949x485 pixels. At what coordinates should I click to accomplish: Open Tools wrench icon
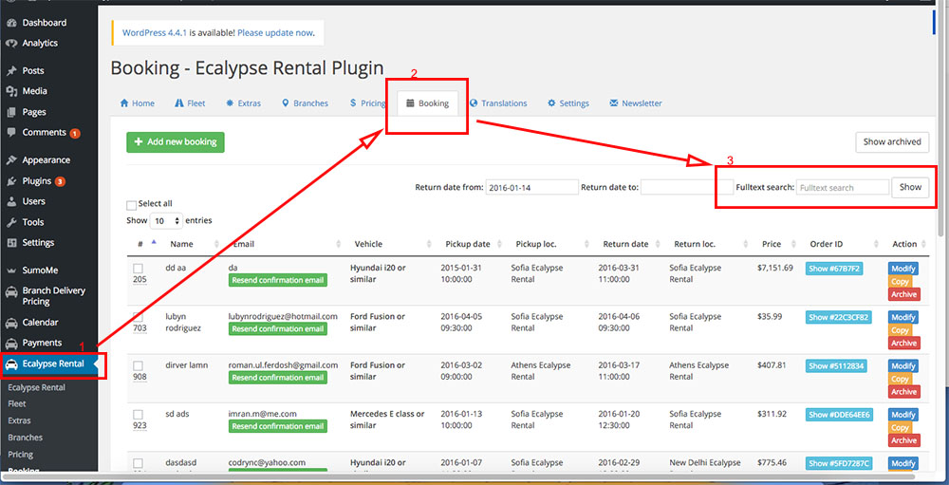[x=10, y=222]
